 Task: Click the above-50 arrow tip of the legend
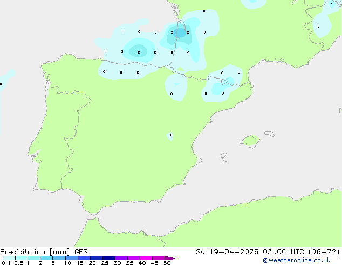(x=171, y=258)
